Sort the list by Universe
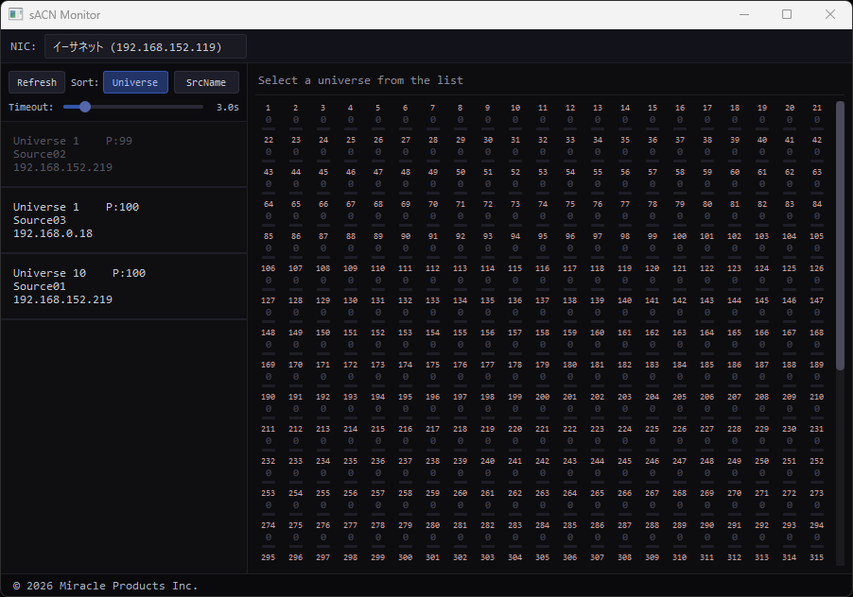 [135, 82]
